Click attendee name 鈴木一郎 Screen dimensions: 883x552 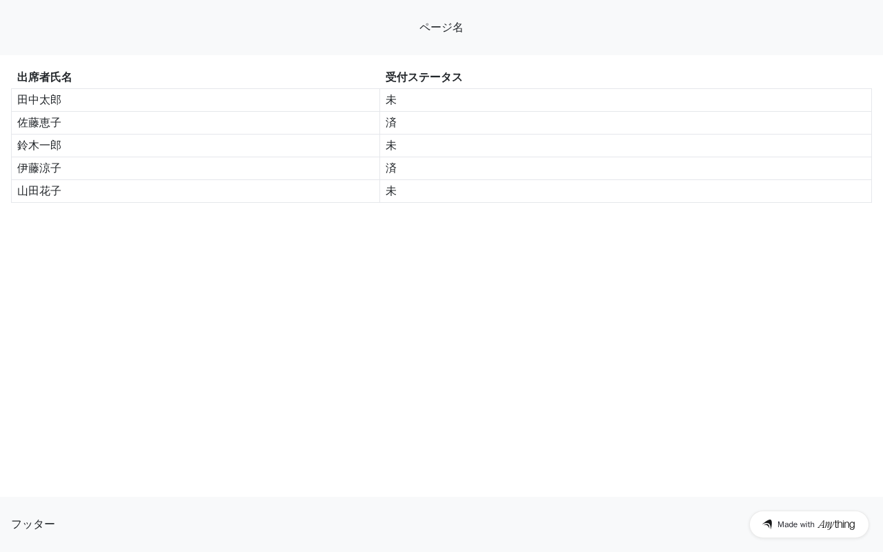tap(39, 146)
